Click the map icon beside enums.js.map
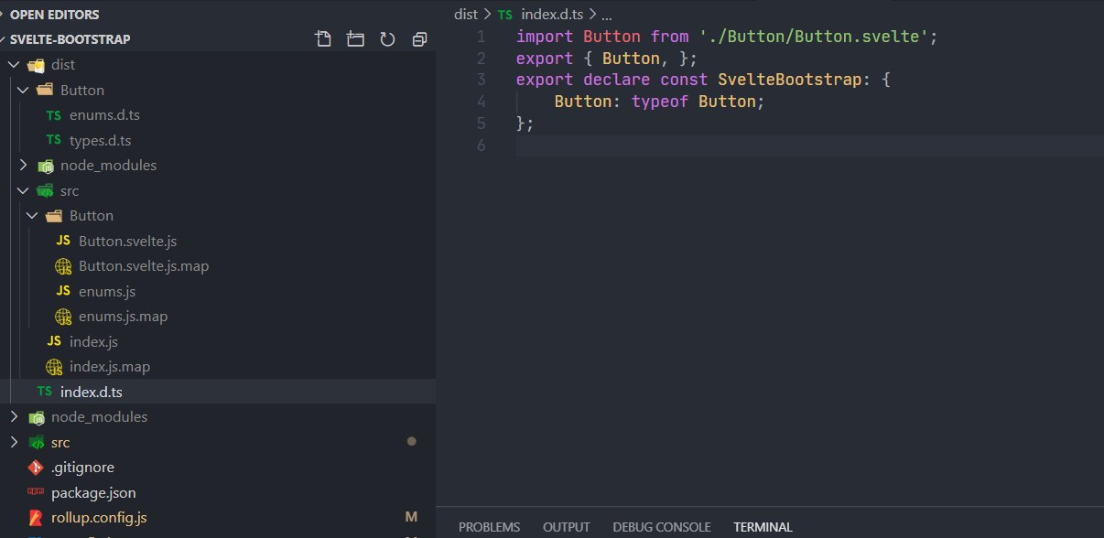 point(63,317)
